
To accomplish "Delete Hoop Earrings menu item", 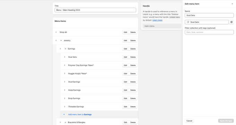I will [x=133, y=90].
